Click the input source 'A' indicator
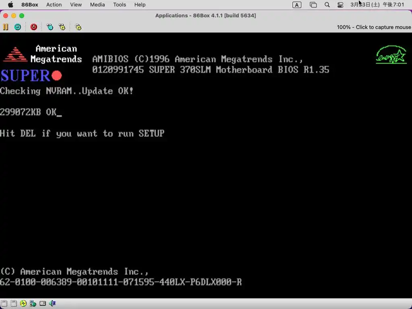The height and width of the screenshot is (309, 412). [297, 5]
